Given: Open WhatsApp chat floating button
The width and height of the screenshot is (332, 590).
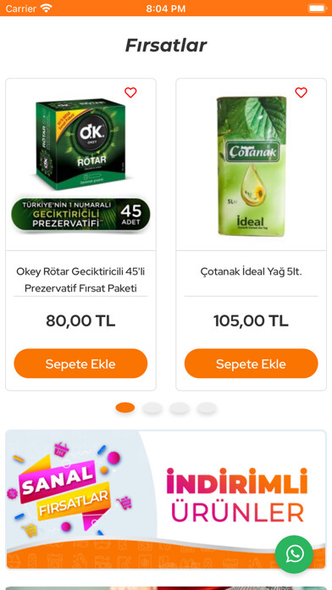Looking at the screenshot, I should click(294, 554).
